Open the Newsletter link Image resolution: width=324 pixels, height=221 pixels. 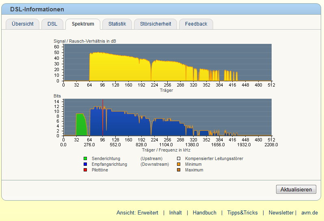click(x=281, y=212)
